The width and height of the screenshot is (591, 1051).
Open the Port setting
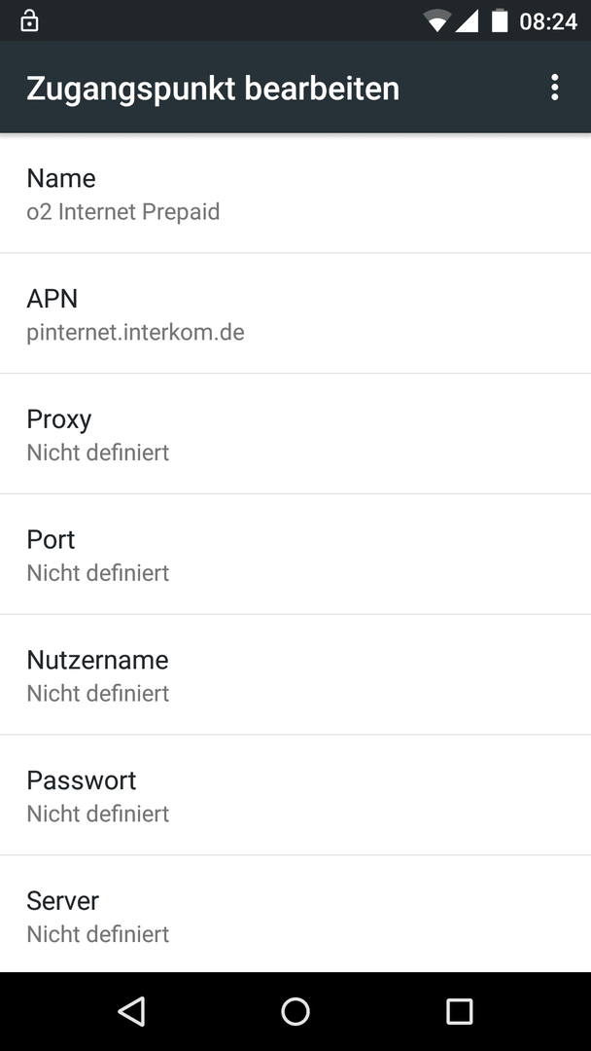(295, 555)
